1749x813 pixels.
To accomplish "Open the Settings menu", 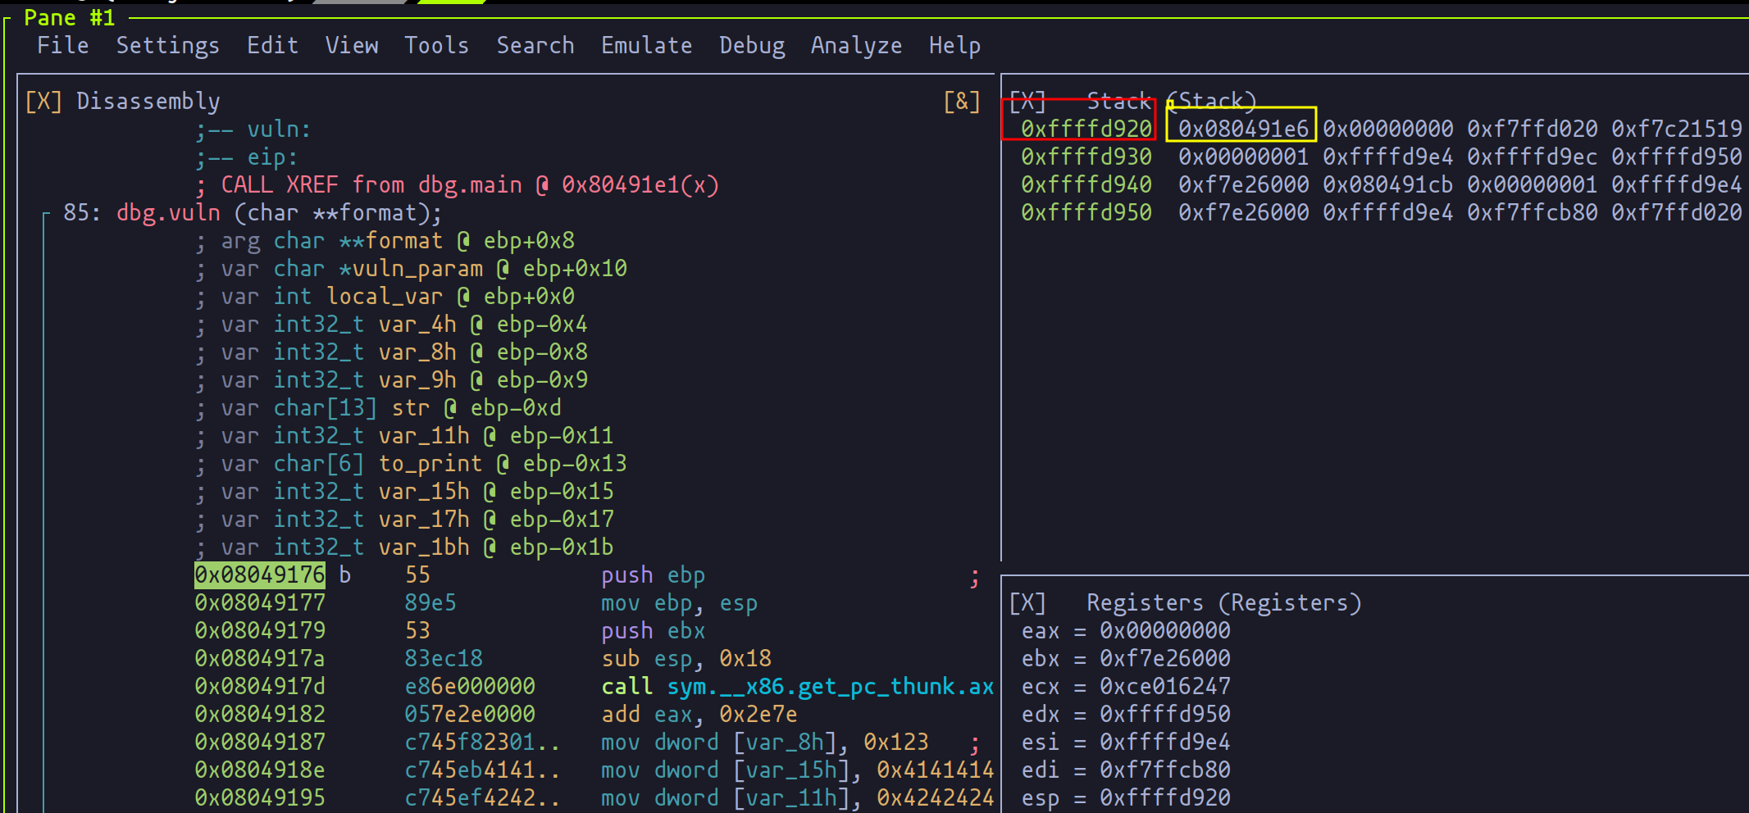I will coord(167,46).
